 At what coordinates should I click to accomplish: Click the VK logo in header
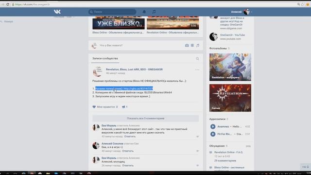pos(57,12)
